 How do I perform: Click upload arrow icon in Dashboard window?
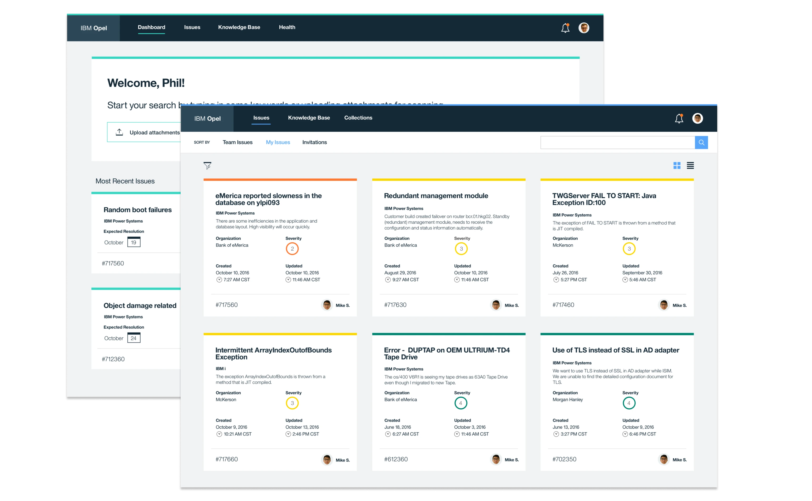(119, 132)
